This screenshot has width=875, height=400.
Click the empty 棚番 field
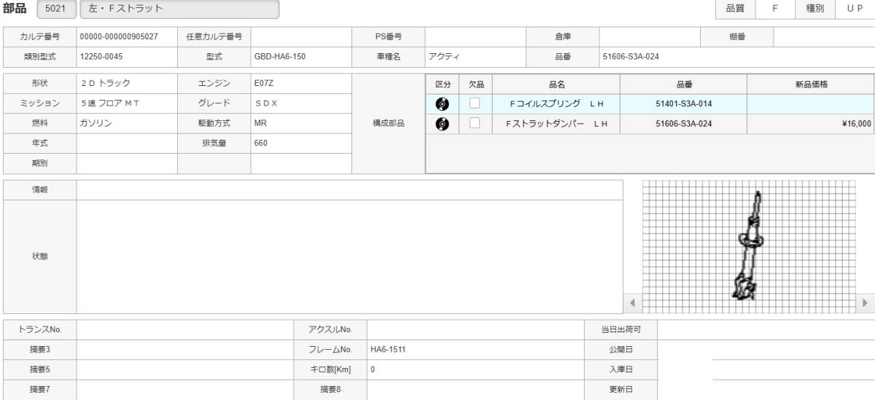click(824, 36)
